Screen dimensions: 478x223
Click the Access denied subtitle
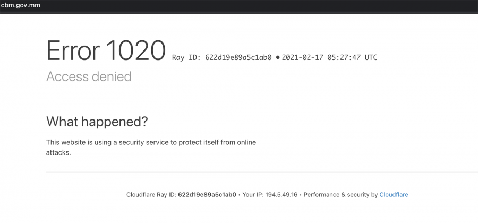[x=89, y=76]
